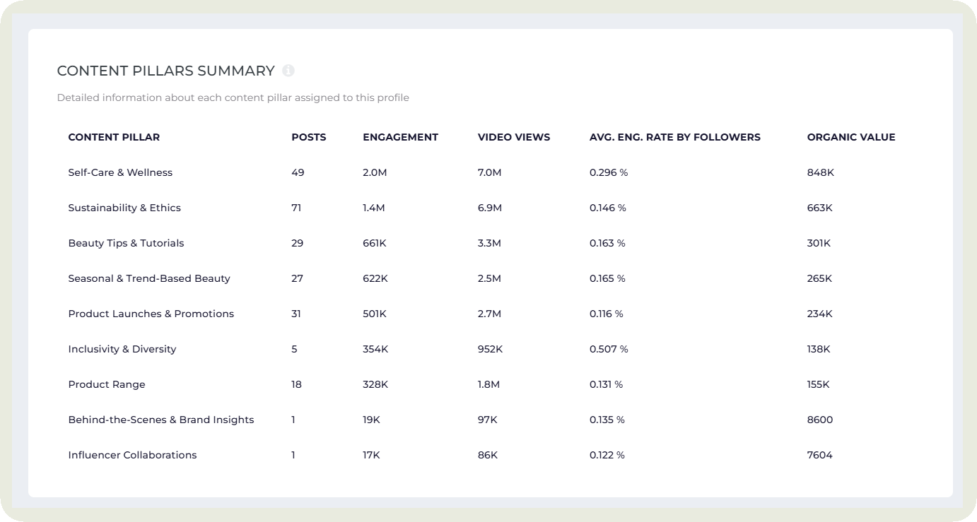The width and height of the screenshot is (977, 522).
Task: Click the 0.507 % engagement rate value
Action: pos(609,349)
